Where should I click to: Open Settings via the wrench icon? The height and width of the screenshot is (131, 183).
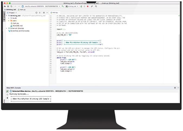coord(92,6)
